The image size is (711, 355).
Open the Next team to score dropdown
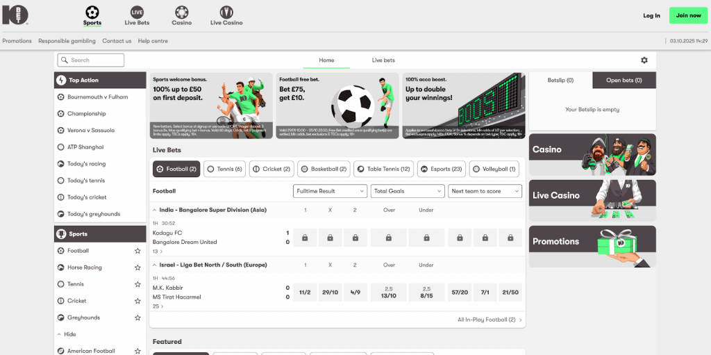(485, 191)
